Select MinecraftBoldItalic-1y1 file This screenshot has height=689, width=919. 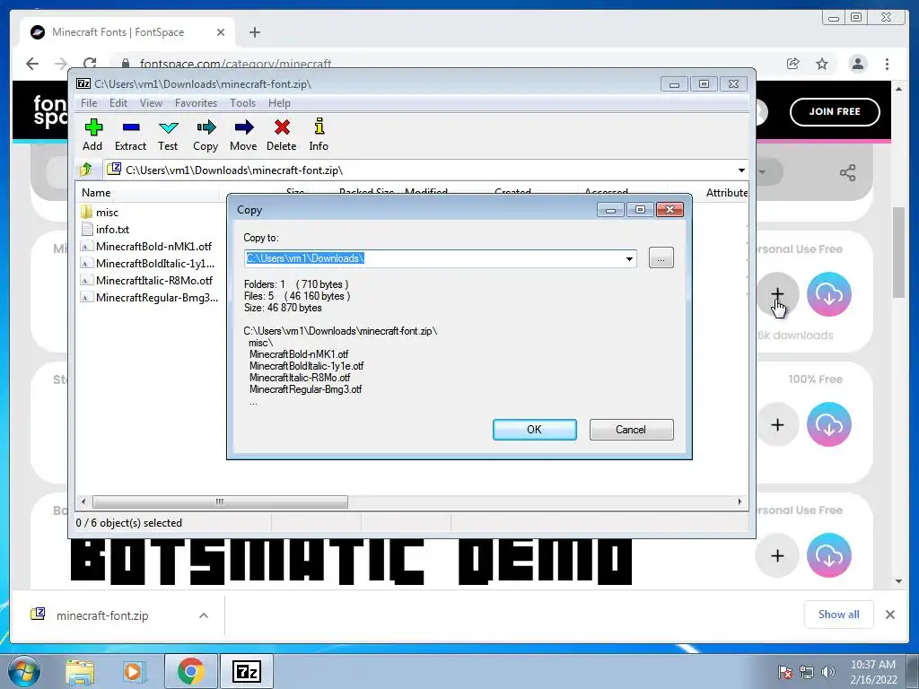(148, 263)
